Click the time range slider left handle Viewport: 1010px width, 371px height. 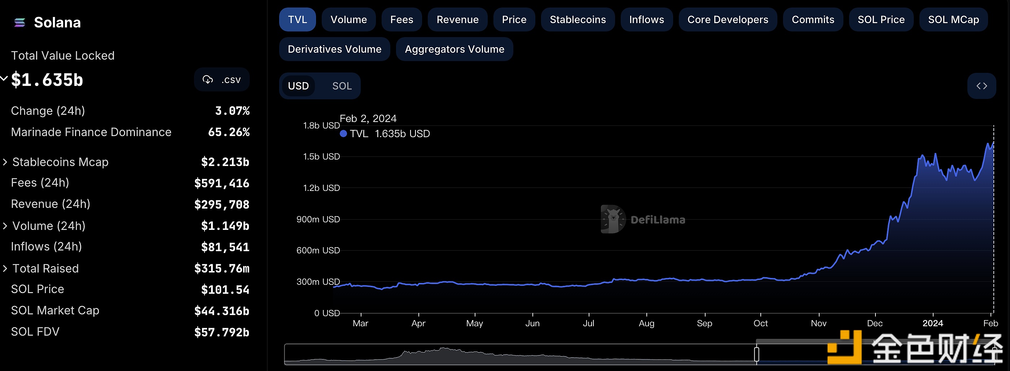pos(756,354)
